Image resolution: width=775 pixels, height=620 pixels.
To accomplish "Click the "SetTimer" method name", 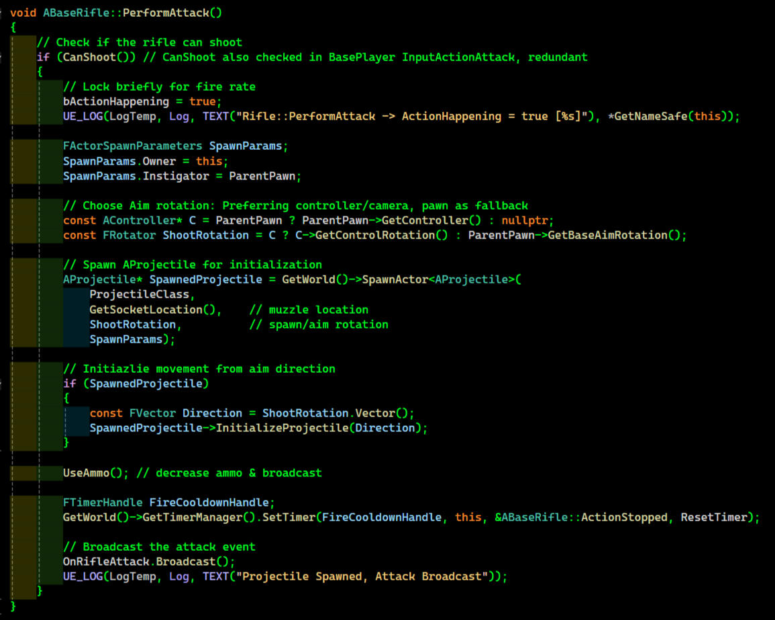I will 288,518.
